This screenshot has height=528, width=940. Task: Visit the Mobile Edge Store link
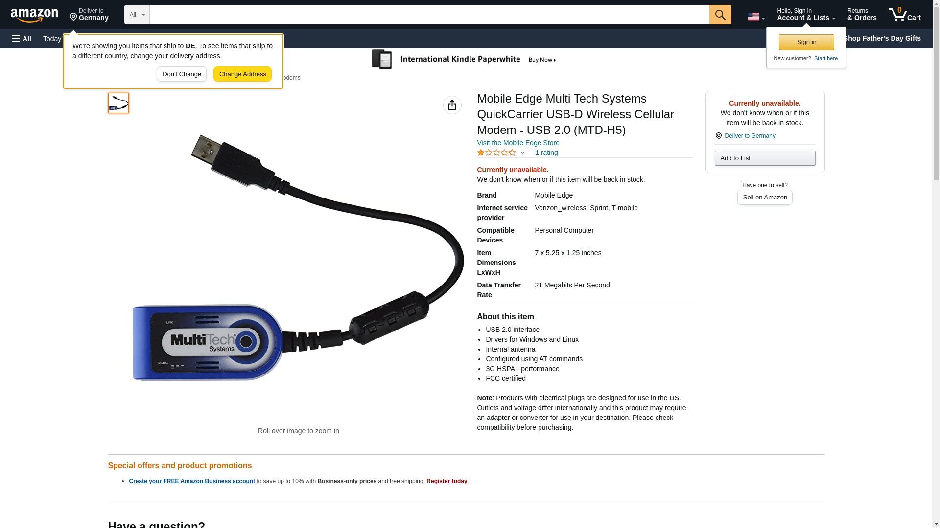click(x=518, y=143)
